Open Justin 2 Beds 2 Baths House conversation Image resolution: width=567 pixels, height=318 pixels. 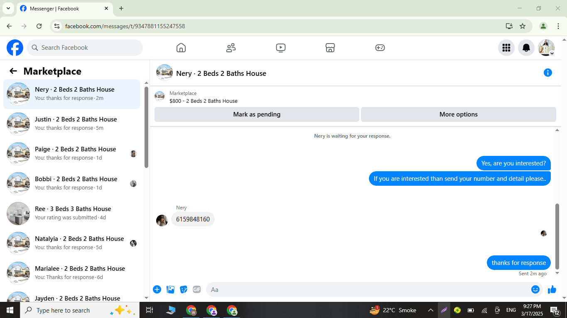click(71, 124)
